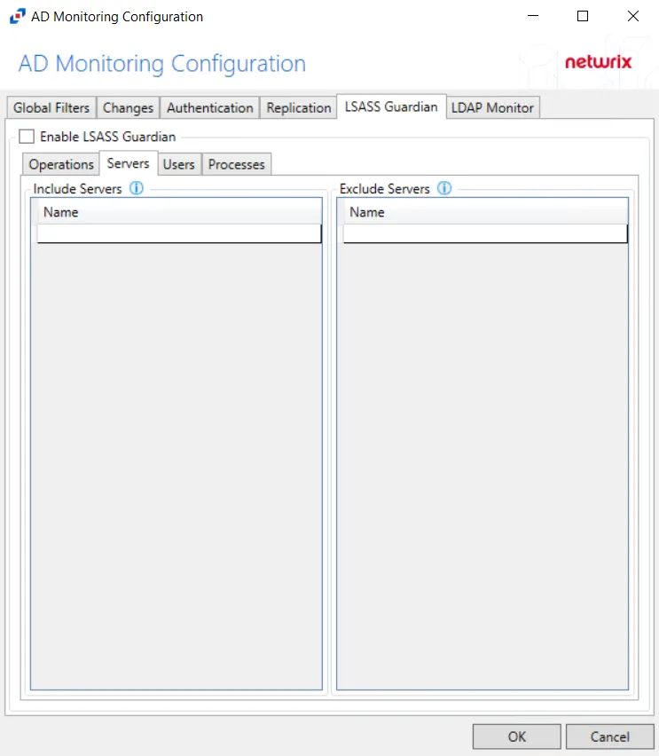Open the Authentication tab
Image resolution: width=659 pixels, height=756 pixels.
pos(209,107)
